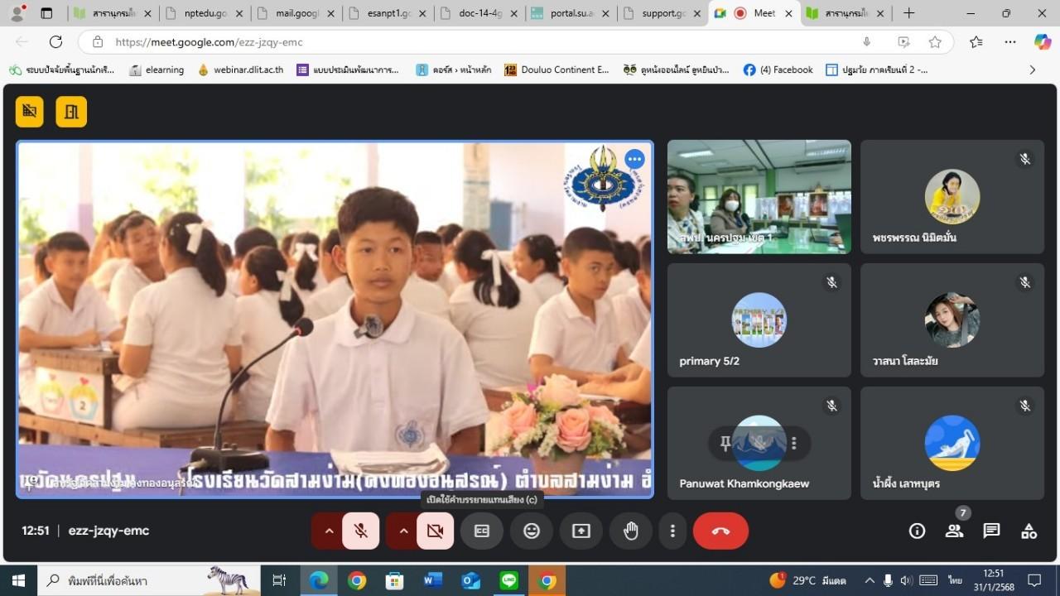Click the present screen button
The width and height of the screenshot is (1060, 596).
pyautogui.click(x=581, y=531)
